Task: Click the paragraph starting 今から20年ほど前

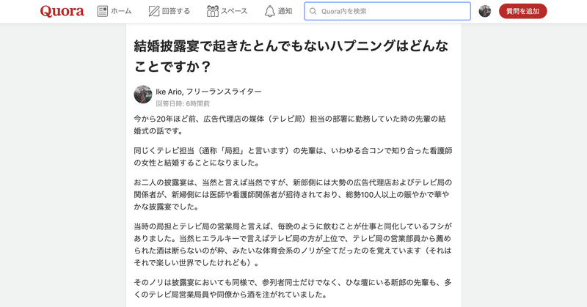Action: tap(293, 125)
